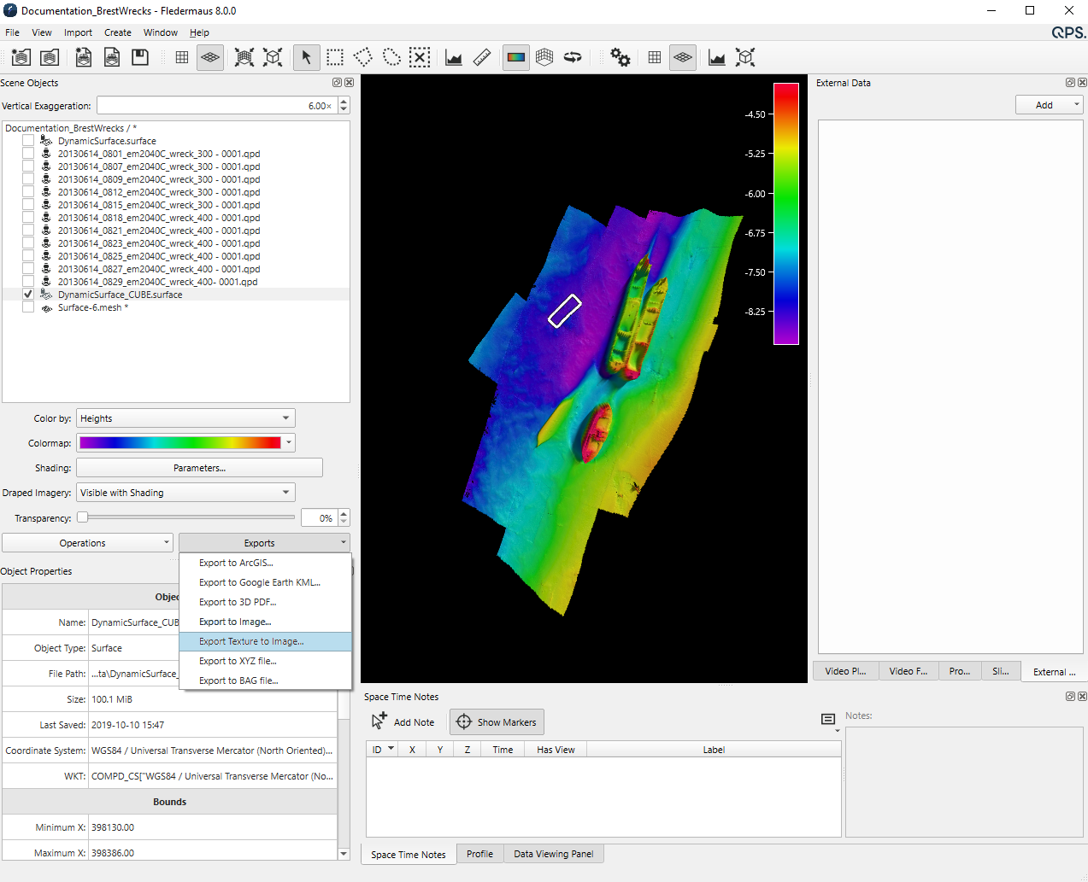The height and width of the screenshot is (882, 1088).
Task: Open the settings gears icon
Action: [620, 57]
